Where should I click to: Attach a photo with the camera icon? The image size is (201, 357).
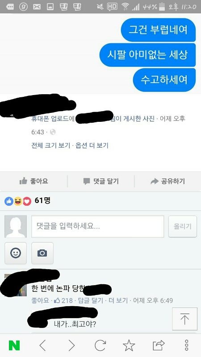click(42, 253)
